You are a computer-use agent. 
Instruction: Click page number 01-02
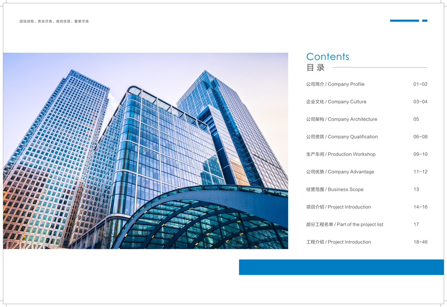click(x=420, y=84)
